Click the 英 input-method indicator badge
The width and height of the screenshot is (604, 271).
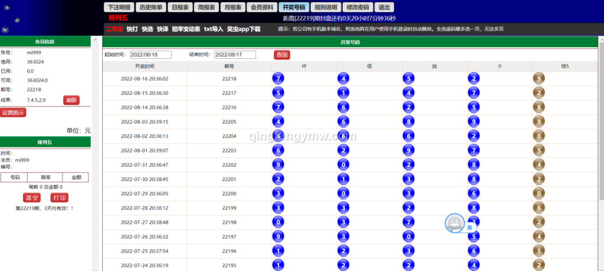(470, 227)
